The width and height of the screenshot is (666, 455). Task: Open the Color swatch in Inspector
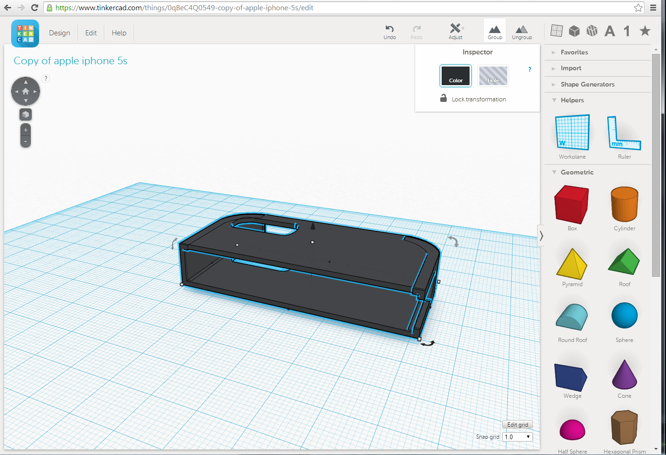point(456,76)
